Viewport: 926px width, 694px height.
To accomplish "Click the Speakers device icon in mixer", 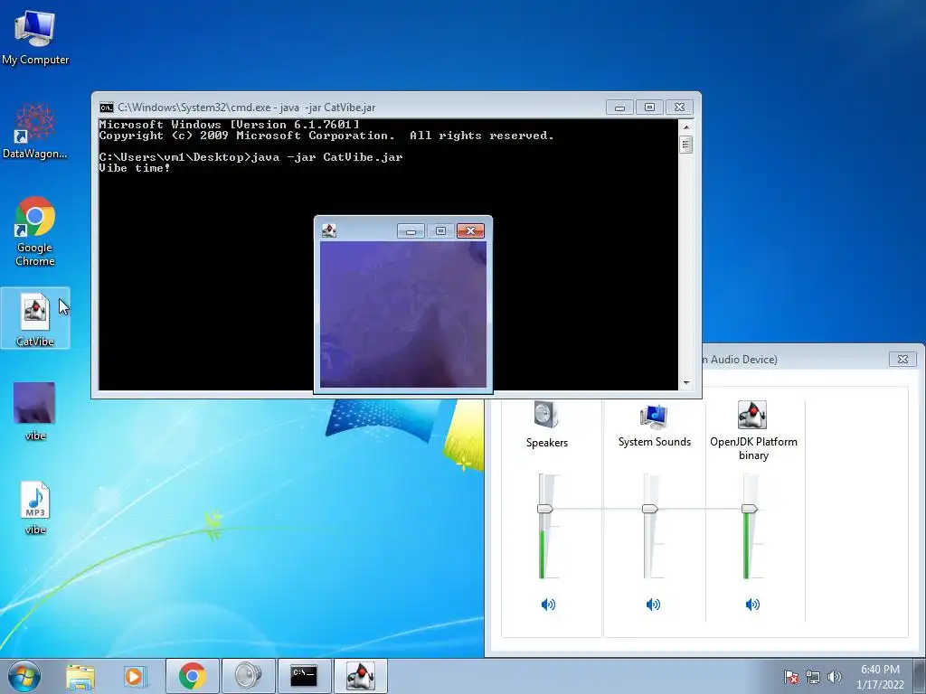I will (x=546, y=414).
